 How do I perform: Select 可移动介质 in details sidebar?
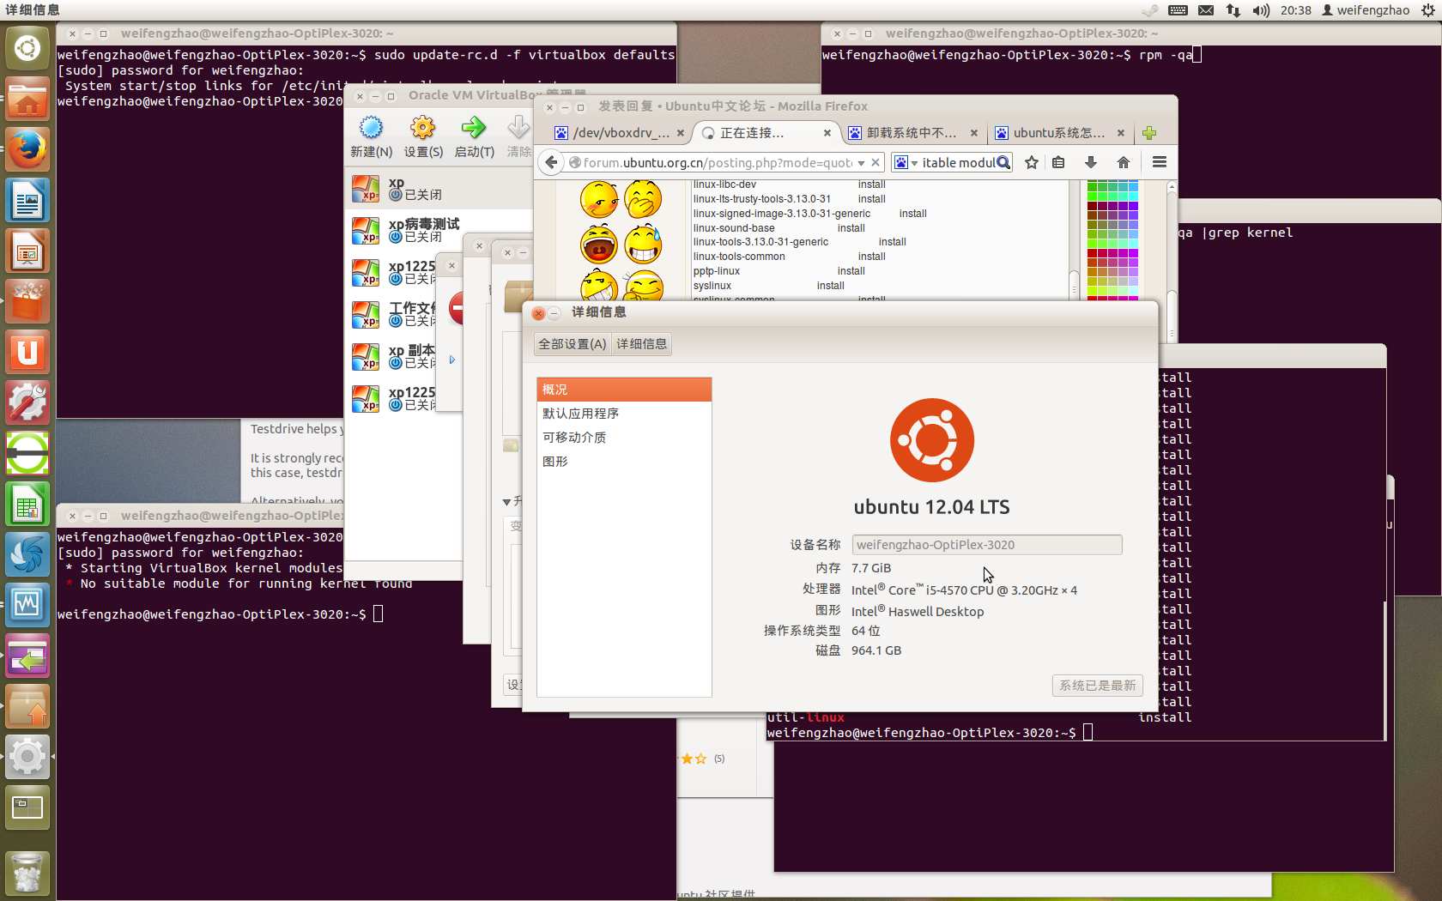coord(624,438)
